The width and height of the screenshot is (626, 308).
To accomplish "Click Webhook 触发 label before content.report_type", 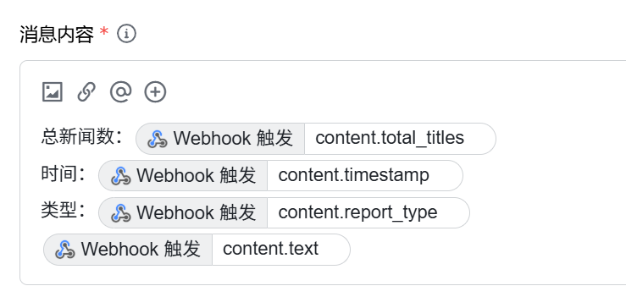I will pyautogui.click(x=196, y=212).
